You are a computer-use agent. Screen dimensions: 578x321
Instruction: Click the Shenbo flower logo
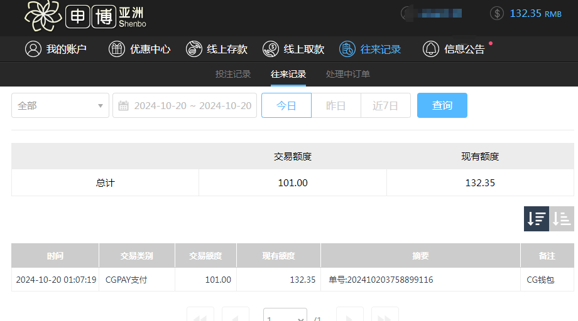point(42,15)
